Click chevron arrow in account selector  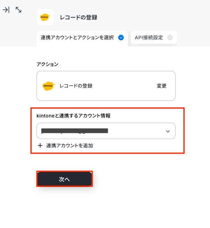coord(168,131)
